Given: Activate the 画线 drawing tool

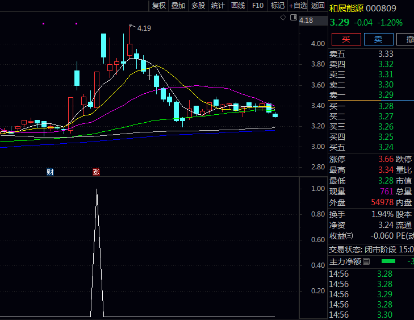Looking at the screenshot, I should [x=238, y=6].
